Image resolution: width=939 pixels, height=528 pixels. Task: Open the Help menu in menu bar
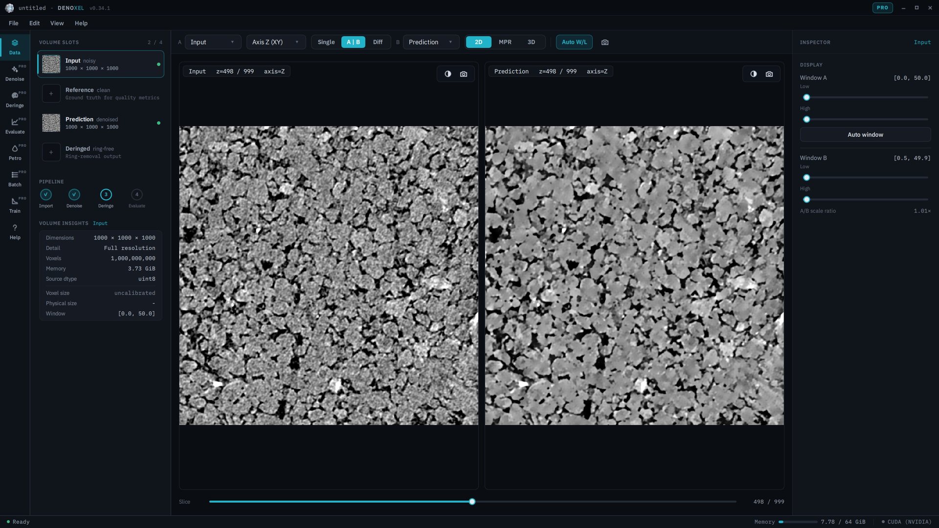coord(81,23)
